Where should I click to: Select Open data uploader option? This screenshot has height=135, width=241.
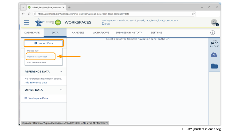(x=37, y=57)
